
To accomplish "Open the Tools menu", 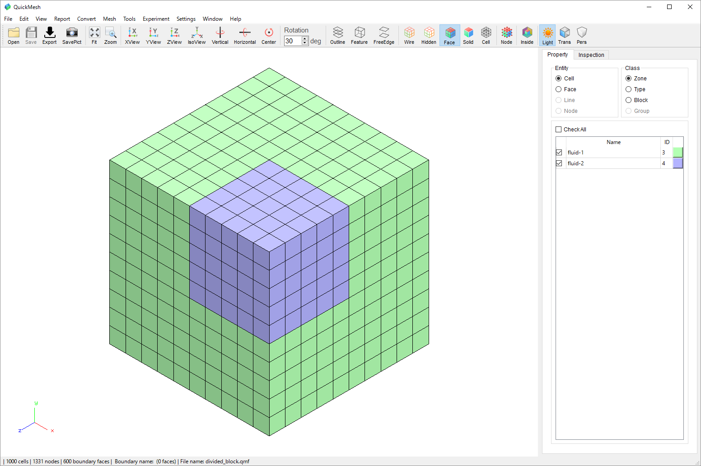I will [130, 19].
